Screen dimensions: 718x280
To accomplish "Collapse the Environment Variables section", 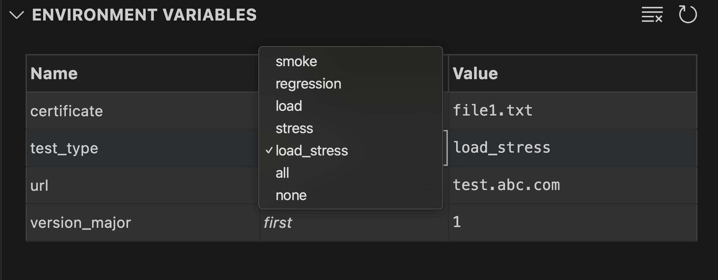I will pos(17,15).
